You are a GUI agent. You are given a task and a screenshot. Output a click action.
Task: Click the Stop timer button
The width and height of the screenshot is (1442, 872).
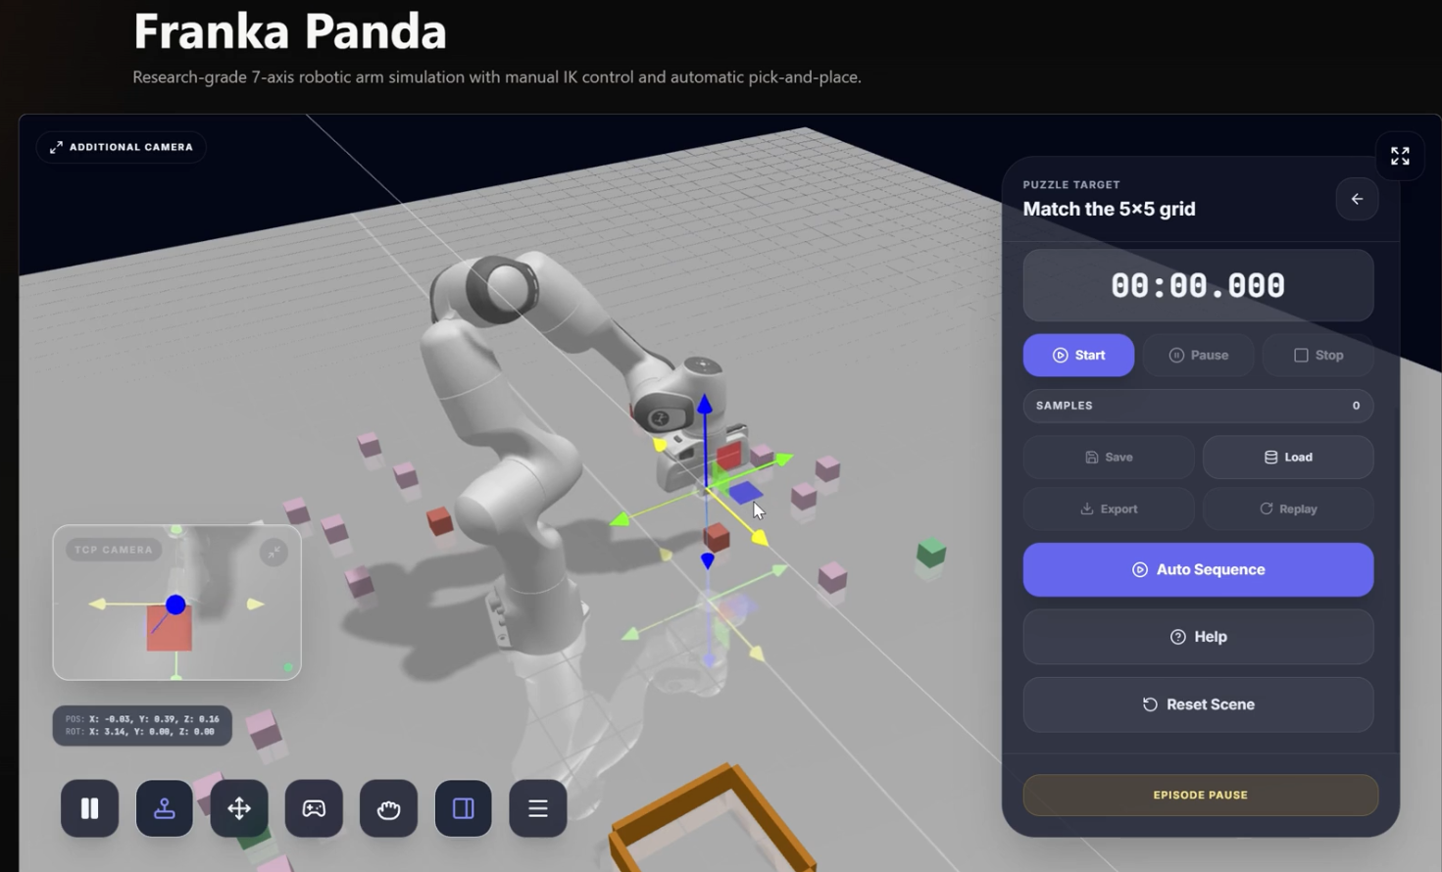coord(1318,355)
